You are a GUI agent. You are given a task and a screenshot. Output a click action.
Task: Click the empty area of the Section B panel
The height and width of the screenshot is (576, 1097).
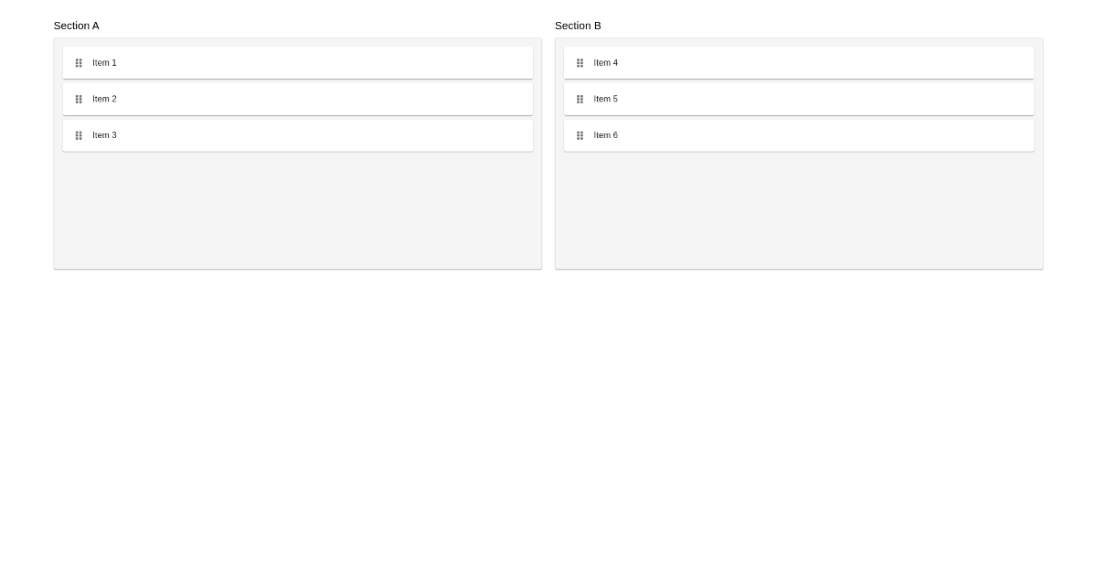tap(799, 210)
